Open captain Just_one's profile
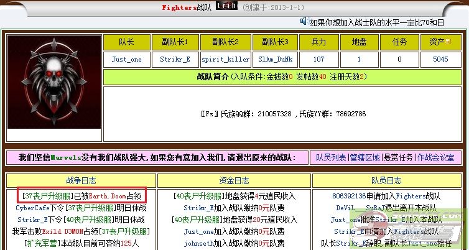This screenshot has width=469, height=250. pos(126,60)
